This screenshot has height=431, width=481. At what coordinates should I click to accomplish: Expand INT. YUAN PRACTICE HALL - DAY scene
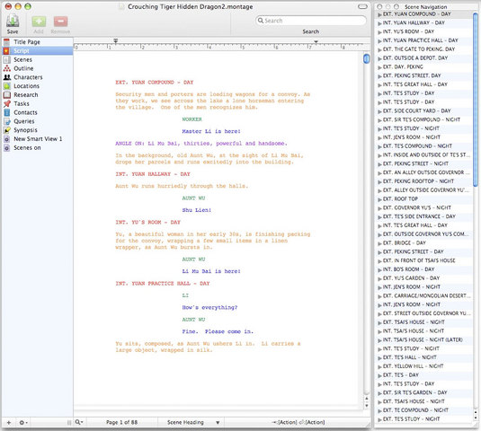tap(379, 40)
